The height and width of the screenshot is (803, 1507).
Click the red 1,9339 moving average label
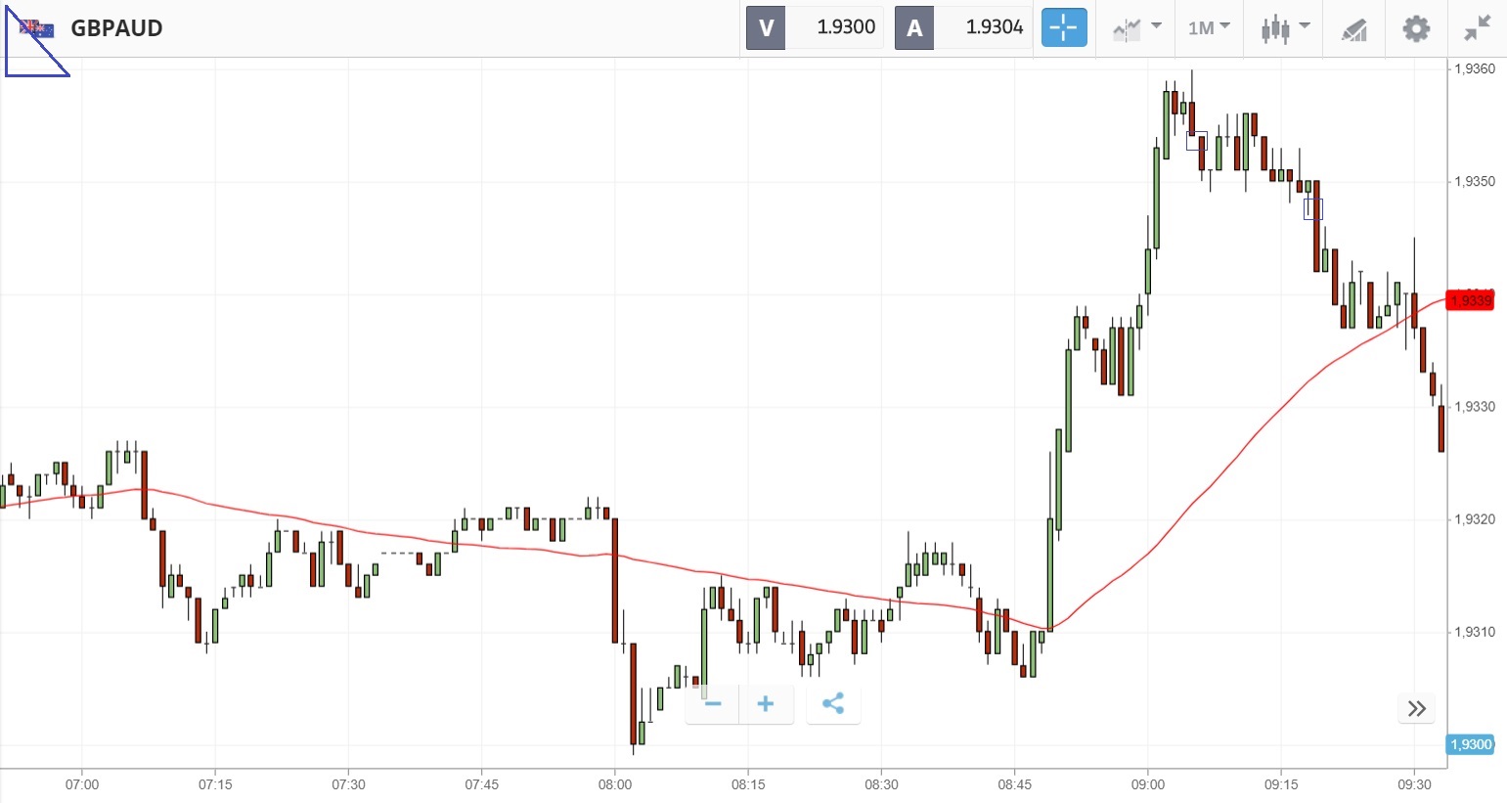point(1470,300)
